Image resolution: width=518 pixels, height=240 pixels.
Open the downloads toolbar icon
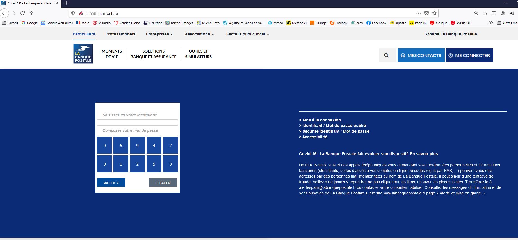coord(476,13)
